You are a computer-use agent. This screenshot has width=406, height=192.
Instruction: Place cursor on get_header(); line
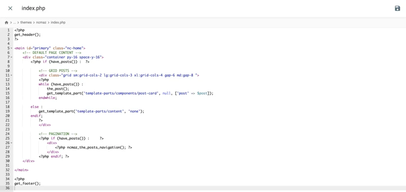27,34
